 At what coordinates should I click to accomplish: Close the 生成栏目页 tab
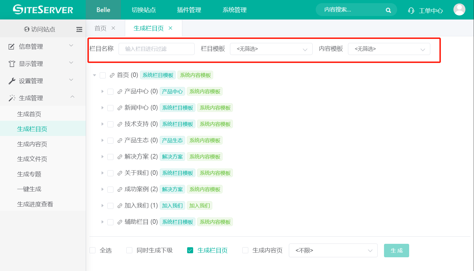click(171, 28)
